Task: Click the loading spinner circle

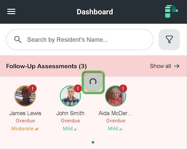Action: [93, 82]
